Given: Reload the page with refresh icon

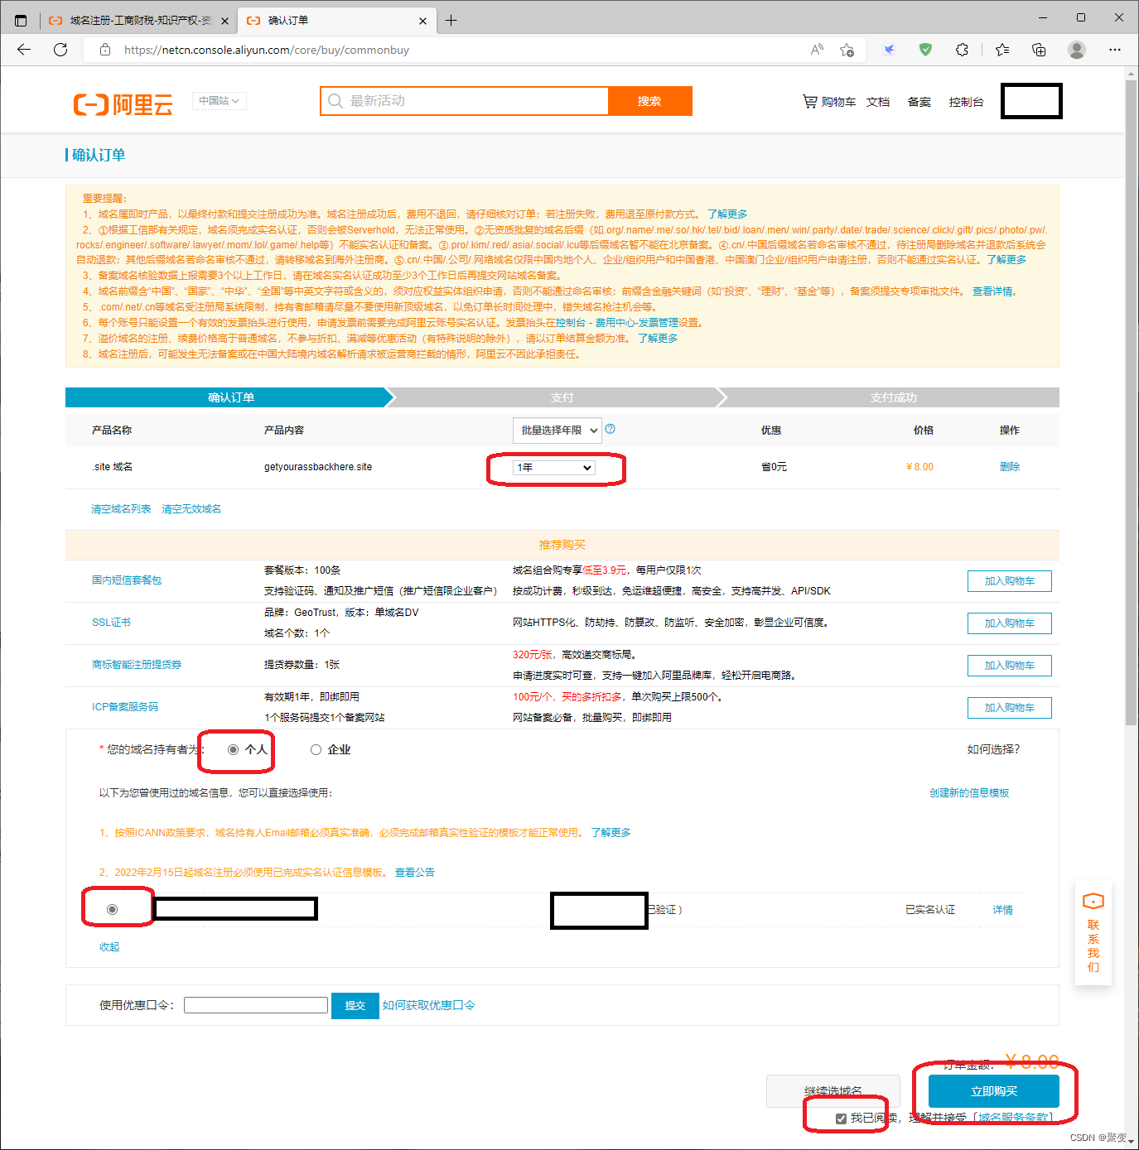Looking at the screenshot, I should pos(60,50).
